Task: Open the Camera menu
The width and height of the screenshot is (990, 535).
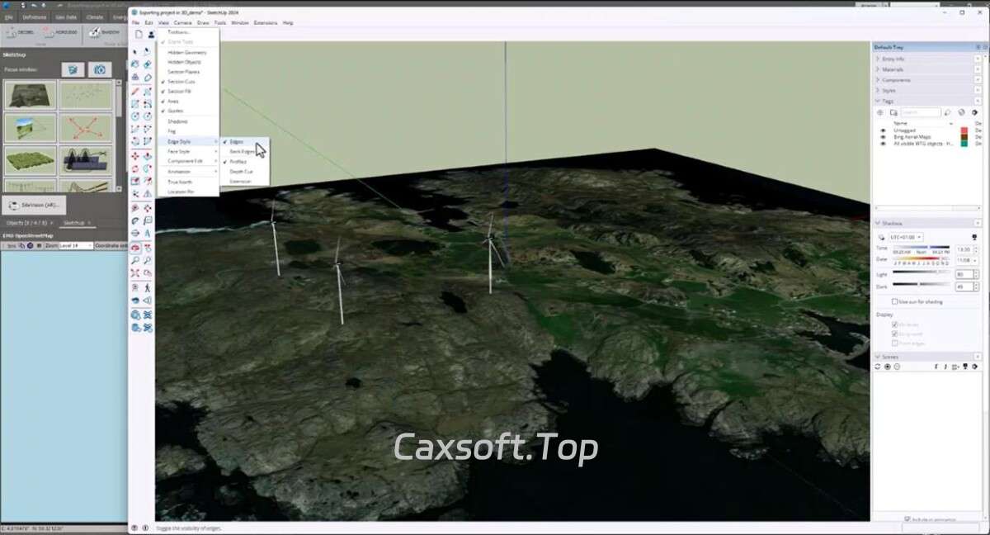Action: (182, 23)
